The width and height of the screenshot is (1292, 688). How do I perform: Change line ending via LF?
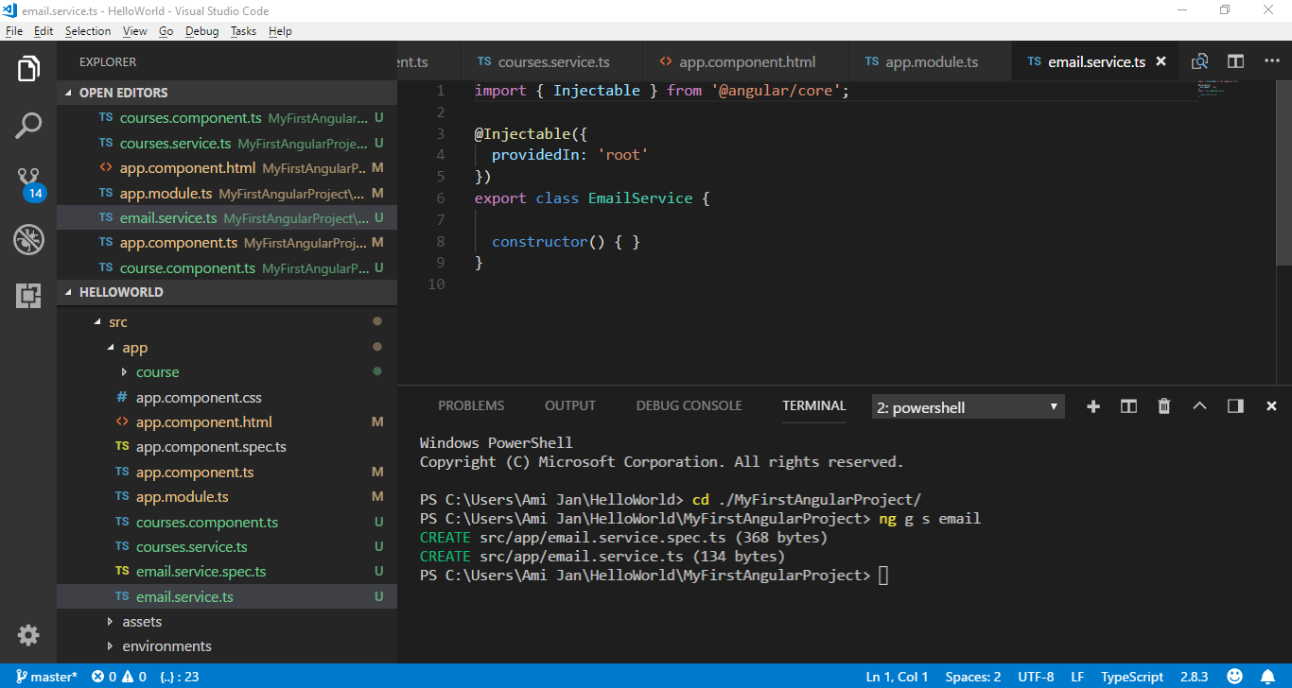click(1077, 677)
